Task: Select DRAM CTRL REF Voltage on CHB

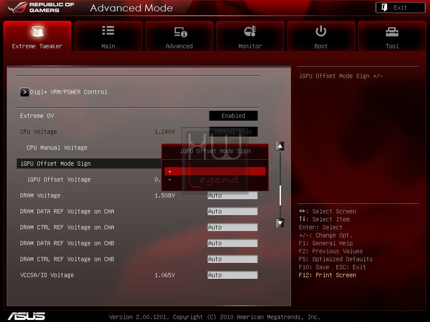Action: [x=67, y=259]
